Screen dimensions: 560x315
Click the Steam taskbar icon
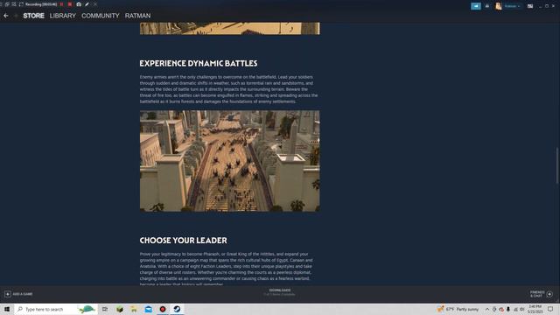[x=177, y=309]
